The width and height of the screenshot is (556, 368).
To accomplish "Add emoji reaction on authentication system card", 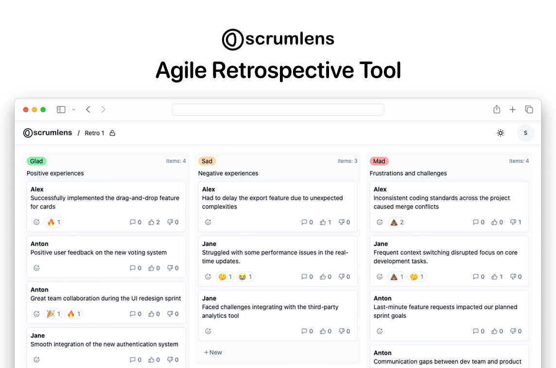I will pyautogui.click(x=36, y=359).
